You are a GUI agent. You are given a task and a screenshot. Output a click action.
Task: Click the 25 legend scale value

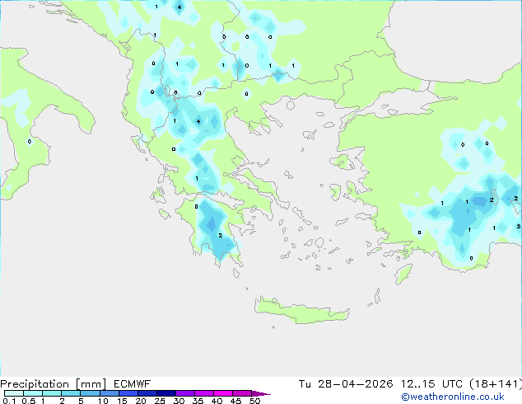coord(160,401)
